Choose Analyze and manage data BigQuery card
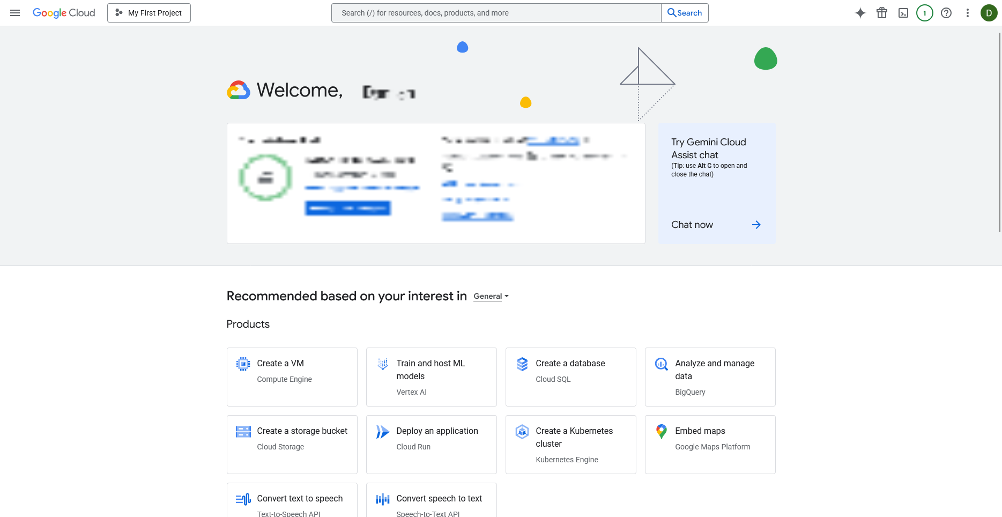This screenshot has width=1002, height=517. 710,376
